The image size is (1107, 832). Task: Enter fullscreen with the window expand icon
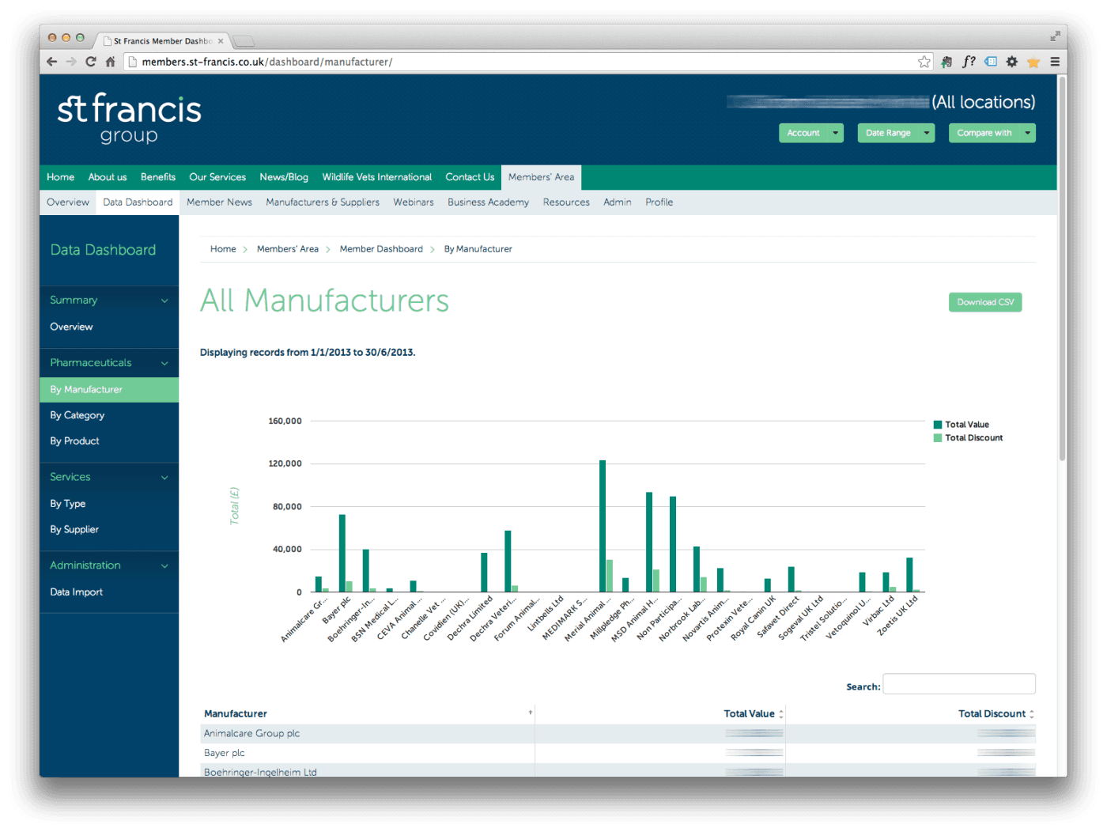1055,36
